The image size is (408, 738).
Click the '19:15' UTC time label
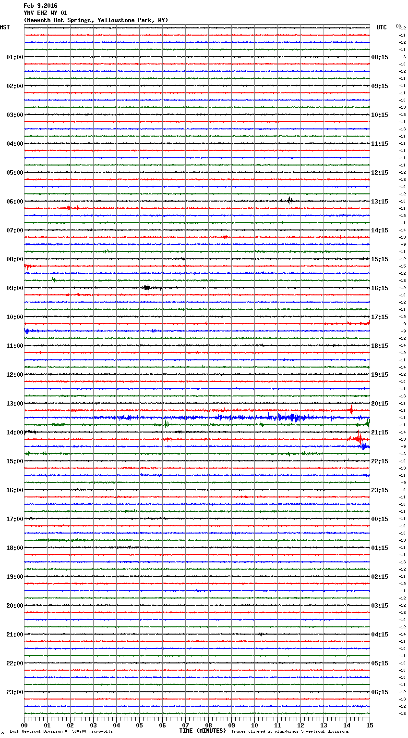pyautogui.click(x=380, y=375)
